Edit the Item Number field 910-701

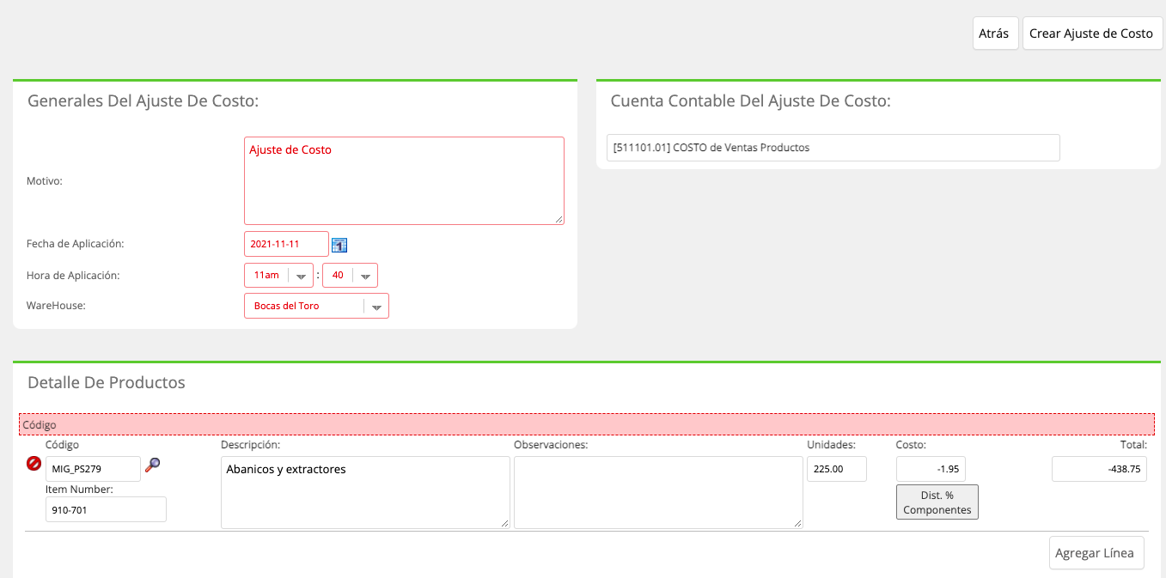[106, 509]
